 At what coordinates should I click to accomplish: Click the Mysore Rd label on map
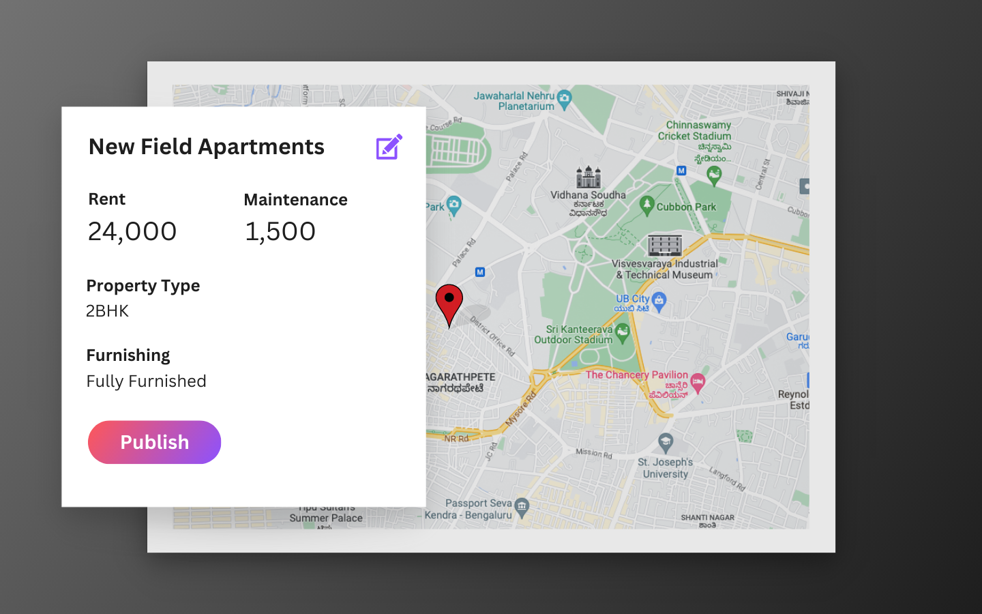coord(521,409)
